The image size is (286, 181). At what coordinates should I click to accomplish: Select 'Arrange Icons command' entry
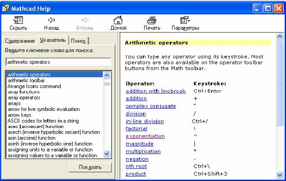pyautogui.click(x=34, y=86)
